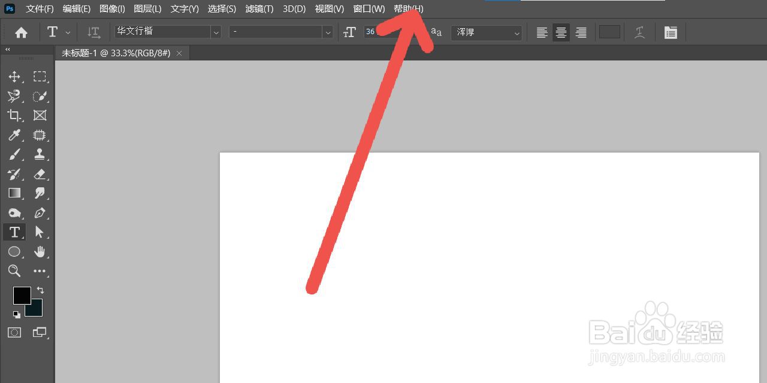Select the Pen tool
The width and height of the screenshot is (767, 383).
[40, 212]
